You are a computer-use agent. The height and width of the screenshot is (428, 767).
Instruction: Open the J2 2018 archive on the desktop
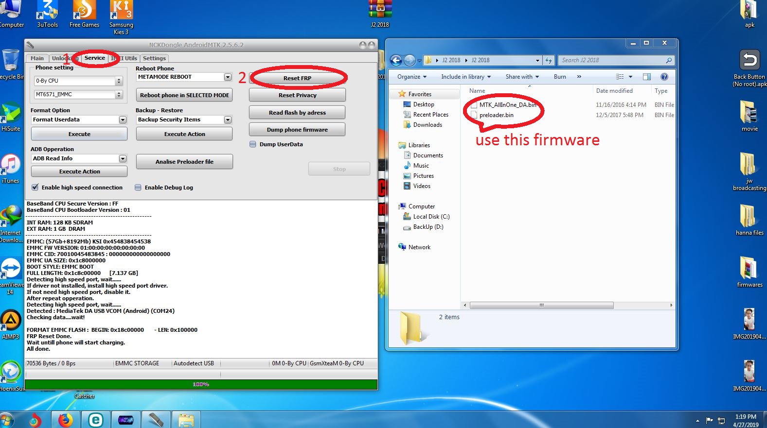tap(380, 14)
